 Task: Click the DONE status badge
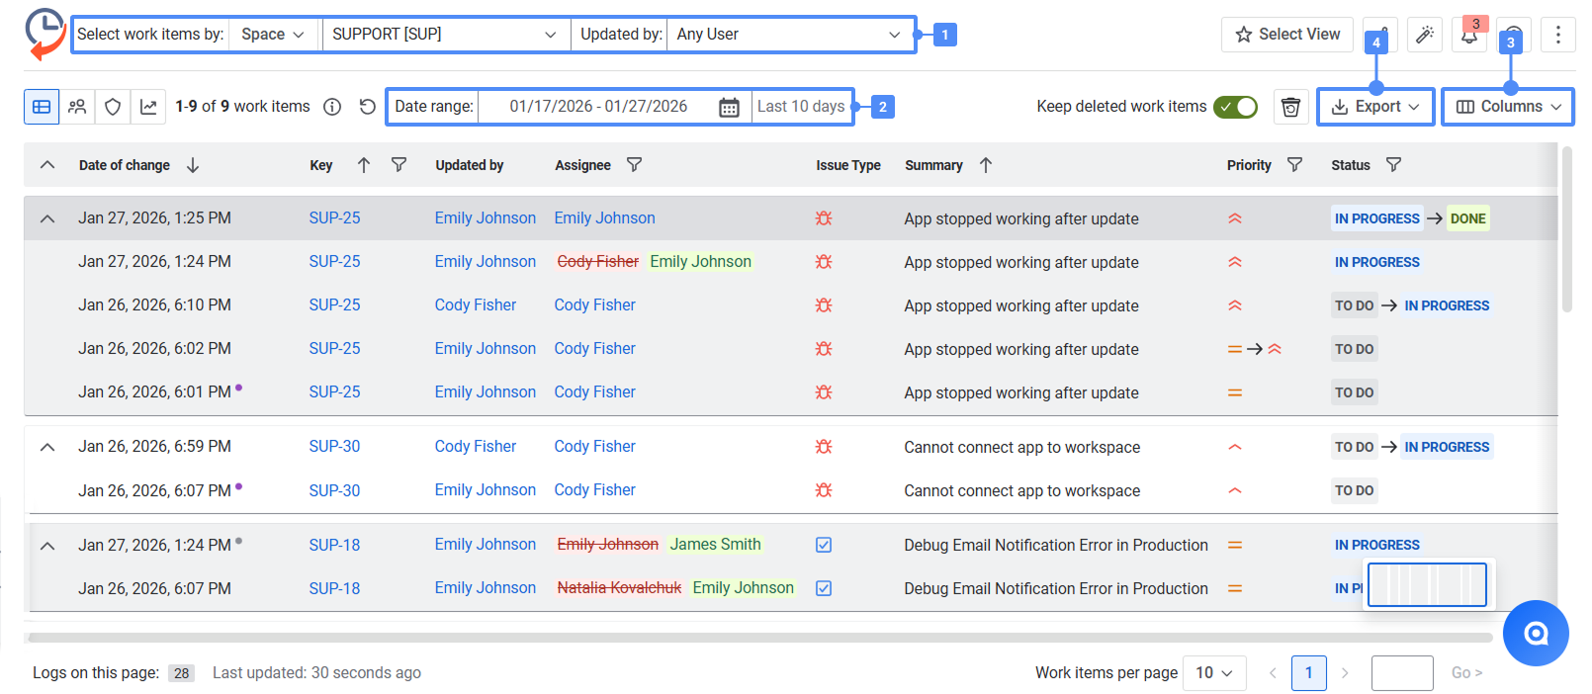click(x=1467, y=218)
